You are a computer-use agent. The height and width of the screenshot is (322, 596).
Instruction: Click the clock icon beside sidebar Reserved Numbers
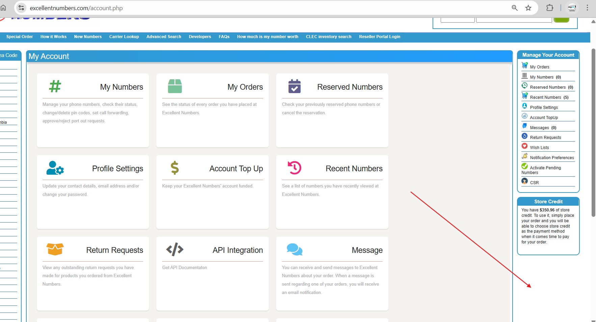click(x=524, y=86)
